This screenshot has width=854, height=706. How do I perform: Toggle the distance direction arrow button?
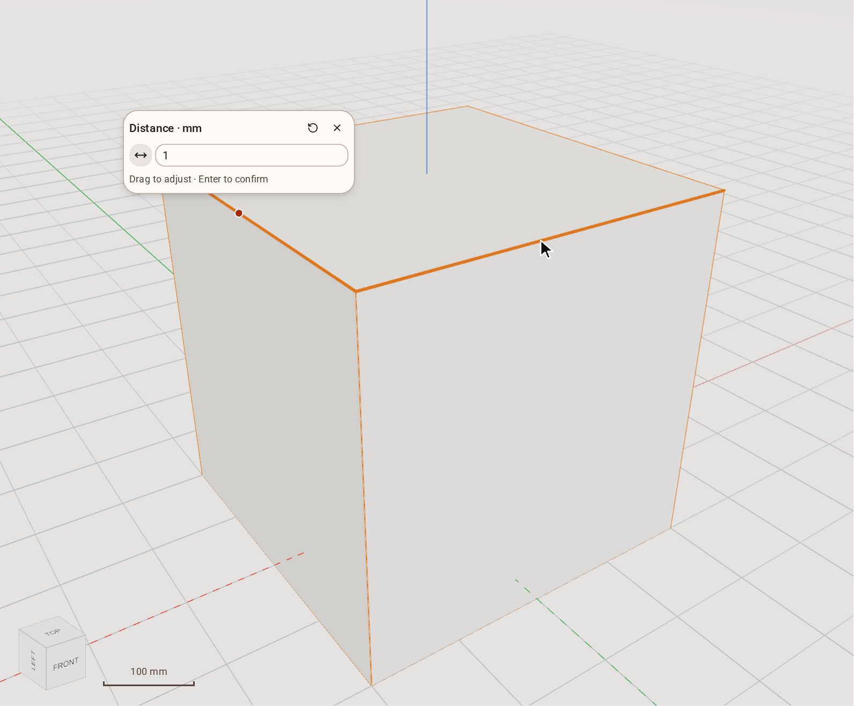tap(141, 155)
